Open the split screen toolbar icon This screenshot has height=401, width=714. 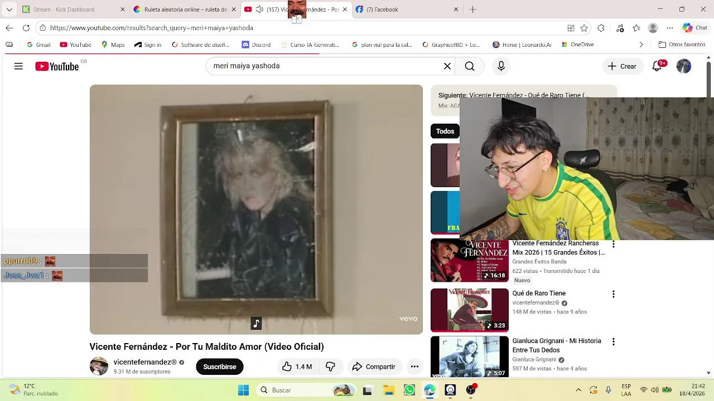coord(571,28)
